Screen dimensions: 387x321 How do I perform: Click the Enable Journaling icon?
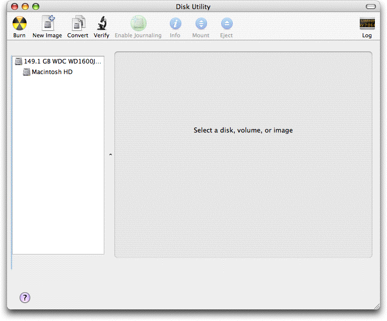point(138,24)
